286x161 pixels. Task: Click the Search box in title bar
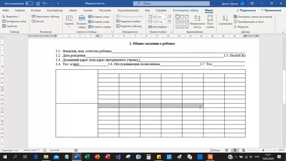pyautogui.click(x=171, y=4)
